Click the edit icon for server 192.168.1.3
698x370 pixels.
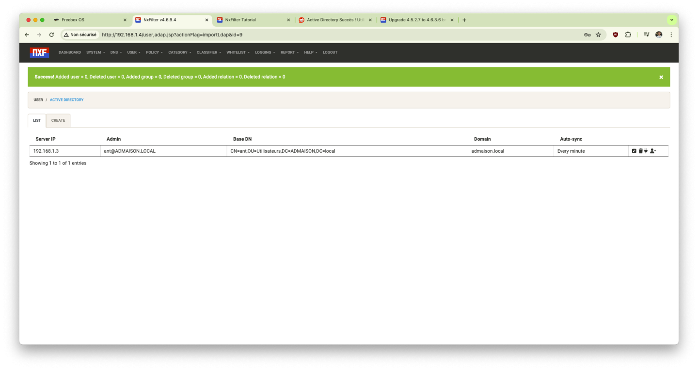click(x=634, y=151)
